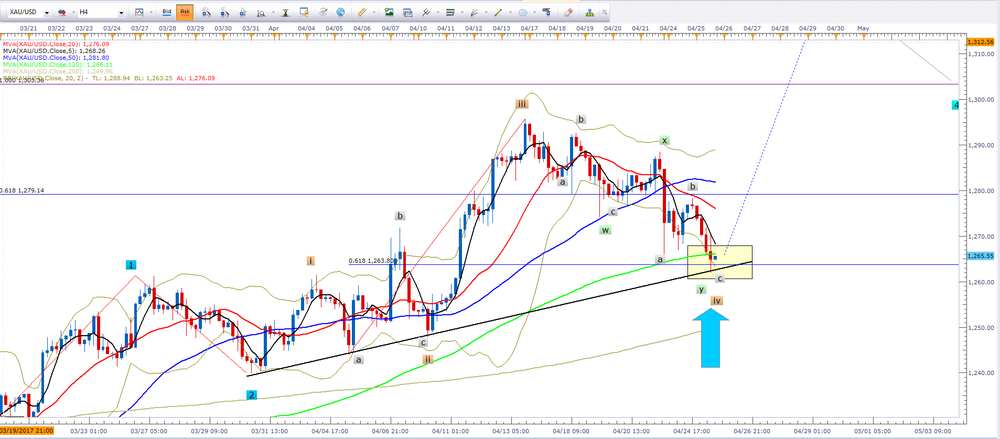Expand the chart type dropdown arrow
1000x439 pixels.
point(151,12)
